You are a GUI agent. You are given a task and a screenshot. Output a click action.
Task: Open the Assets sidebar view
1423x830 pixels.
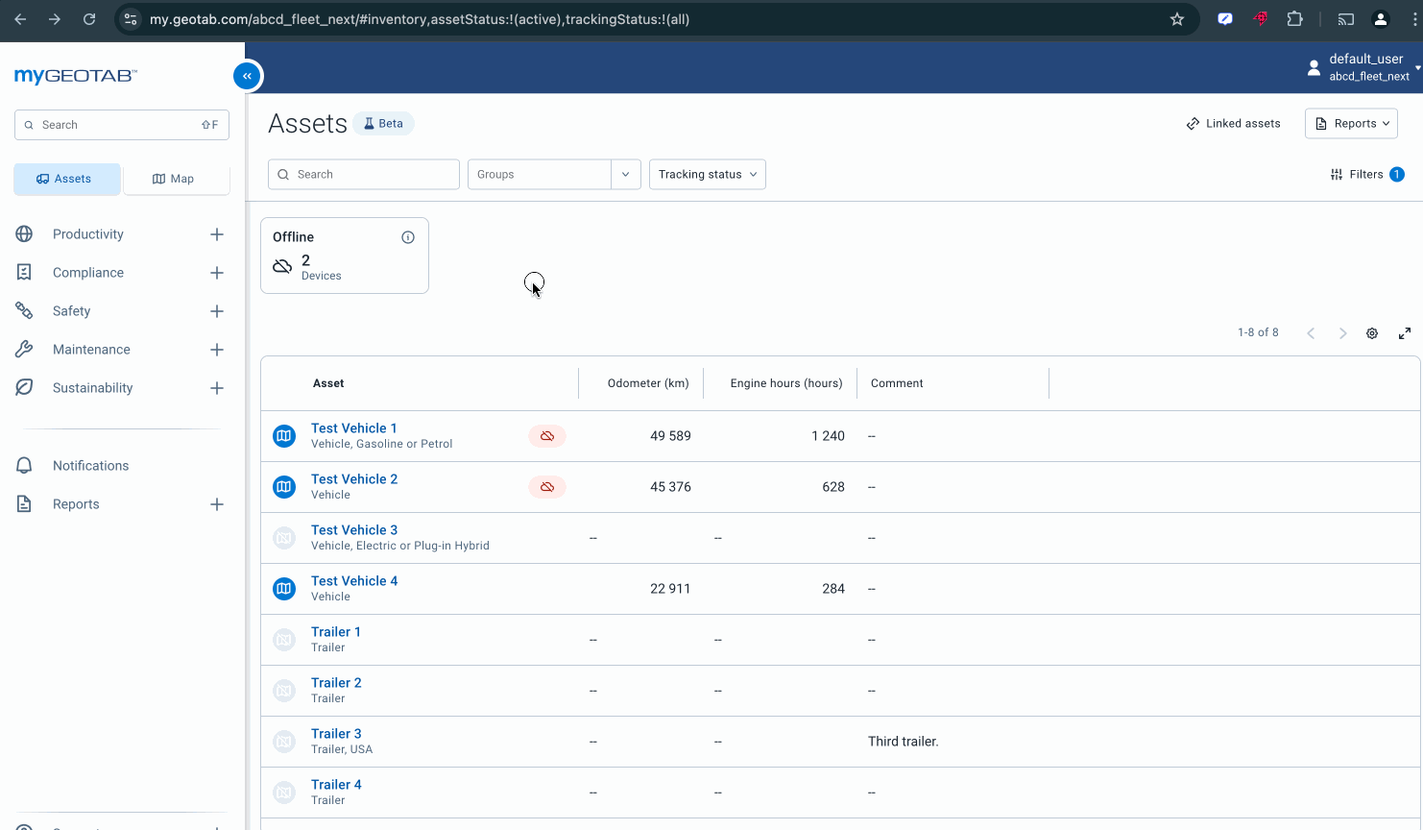coord(66,179)
